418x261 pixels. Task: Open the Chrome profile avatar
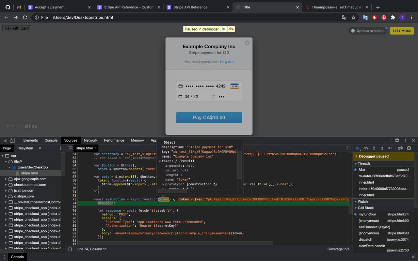402,18
